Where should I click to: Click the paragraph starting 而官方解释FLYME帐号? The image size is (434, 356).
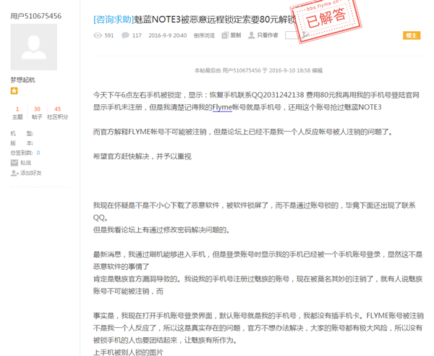(x=243, y=132)
